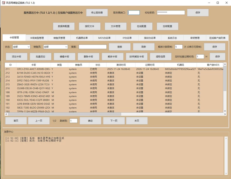
Task: Click the 停止服务器 button
Action: click(97, 13)
